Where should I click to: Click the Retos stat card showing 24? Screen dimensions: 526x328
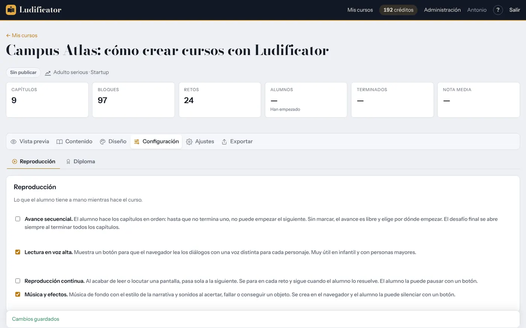tap(220, 100)
